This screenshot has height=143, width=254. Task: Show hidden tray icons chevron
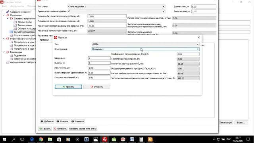(x=214, y=139)
